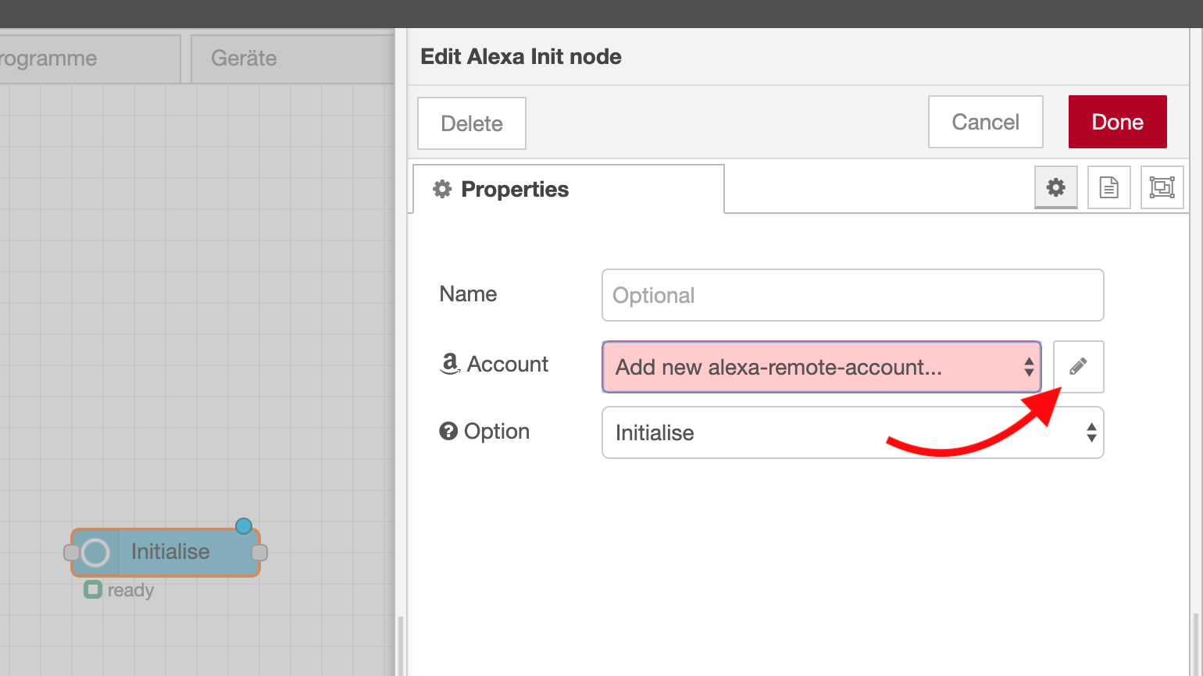Click the Name field label
This screenshot has width=1203, height=676.
(468, 294)
